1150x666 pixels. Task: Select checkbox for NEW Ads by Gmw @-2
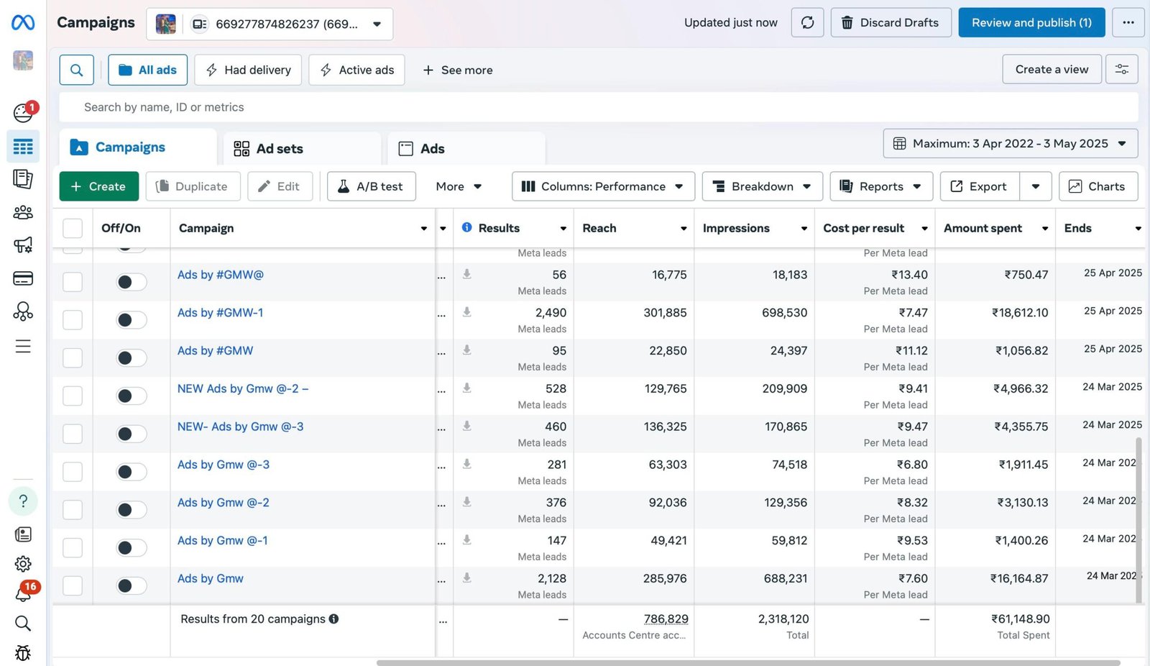[x=73, y=396]
